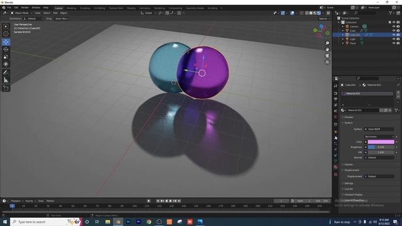The image size is (402, 226).
Task: Open the timeline Keying menu
Action: point(30,201)
